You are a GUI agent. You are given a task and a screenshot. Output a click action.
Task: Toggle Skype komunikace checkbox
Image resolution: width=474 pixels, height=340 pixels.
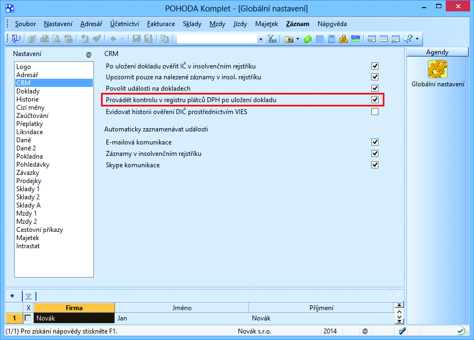tap(375, 165)
